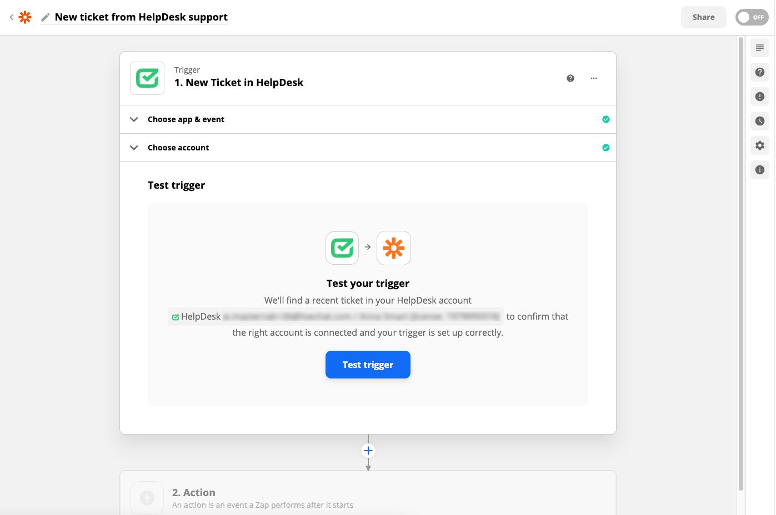Click the trigger step help question mark
Viewport: 776px width, 515px height.
570,78
